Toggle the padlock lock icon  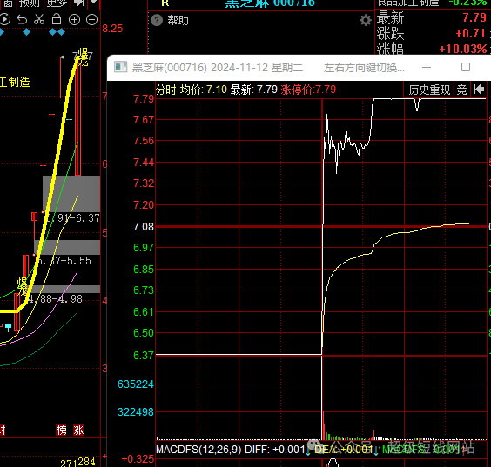(x=57, y=19)
